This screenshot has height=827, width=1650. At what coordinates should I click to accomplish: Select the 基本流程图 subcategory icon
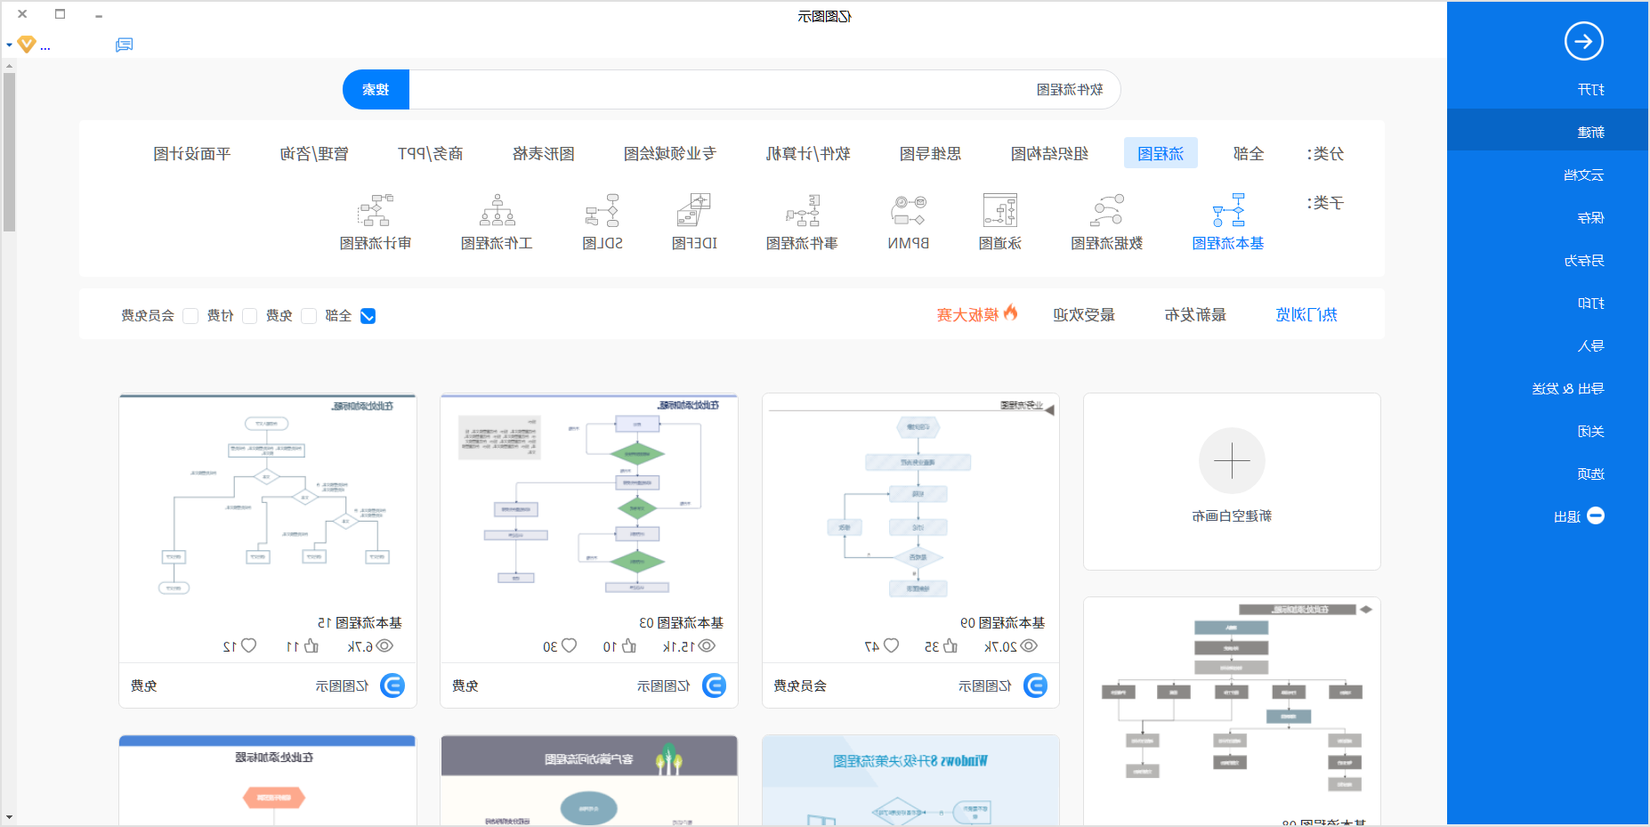tap(1228, 211)
